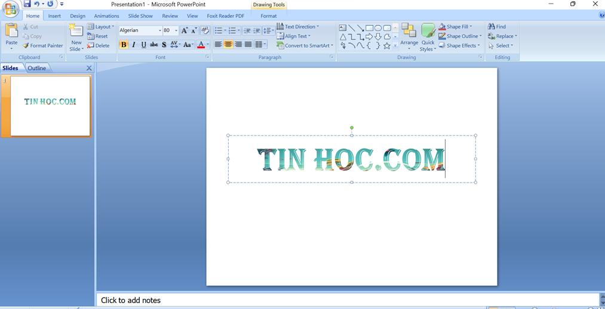
Task: Open the Office Button menu
Action: 10,8
